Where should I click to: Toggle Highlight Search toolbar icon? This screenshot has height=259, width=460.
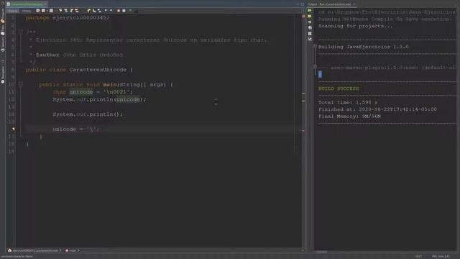(x=77, y=11)
